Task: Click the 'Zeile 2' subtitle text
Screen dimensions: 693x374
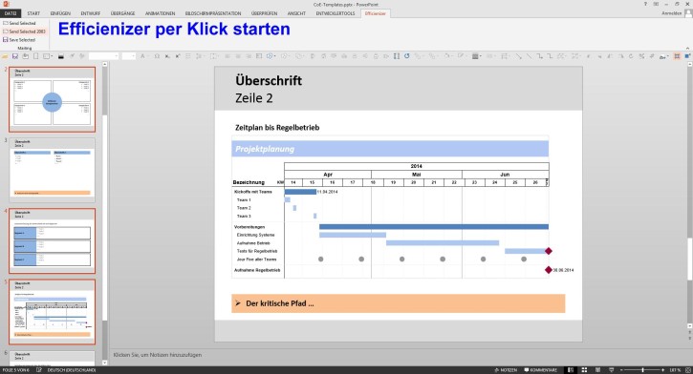Action: point(254,98)
